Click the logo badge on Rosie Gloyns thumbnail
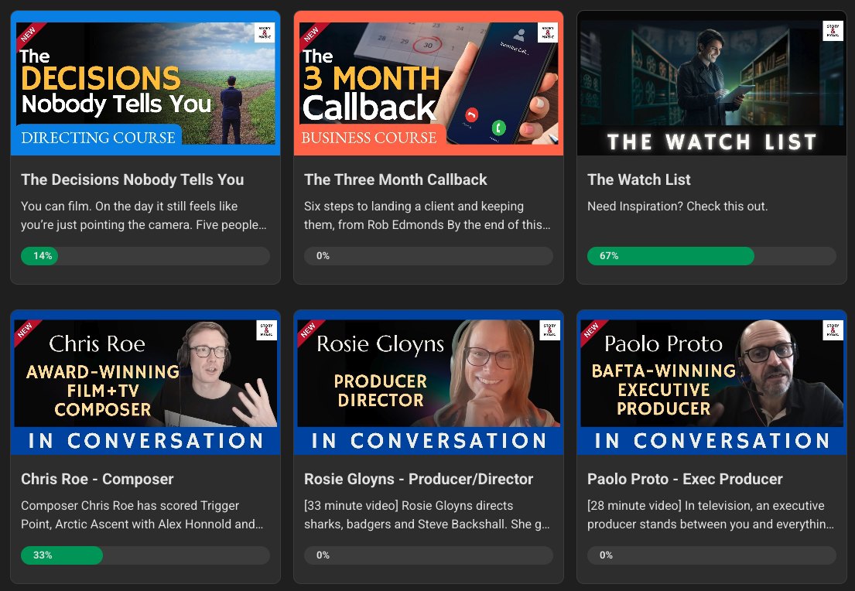 point(549,330)
